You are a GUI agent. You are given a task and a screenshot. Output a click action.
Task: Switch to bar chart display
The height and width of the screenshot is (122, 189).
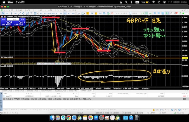(142, 13)
